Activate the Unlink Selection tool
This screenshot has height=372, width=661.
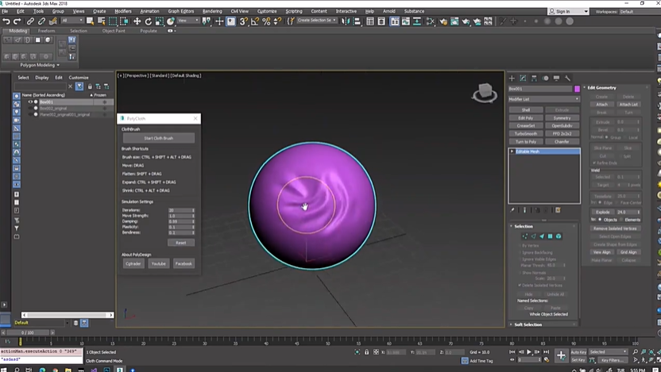[41, 21]
